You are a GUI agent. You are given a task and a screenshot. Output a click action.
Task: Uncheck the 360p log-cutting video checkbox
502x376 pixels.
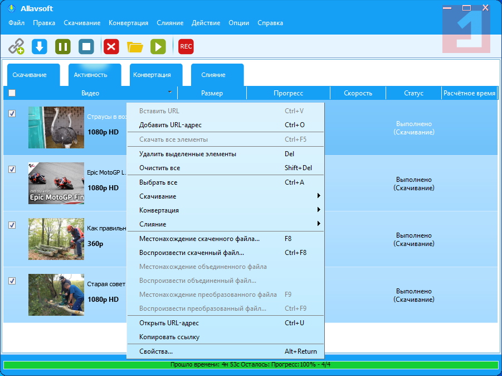(12, 225)
